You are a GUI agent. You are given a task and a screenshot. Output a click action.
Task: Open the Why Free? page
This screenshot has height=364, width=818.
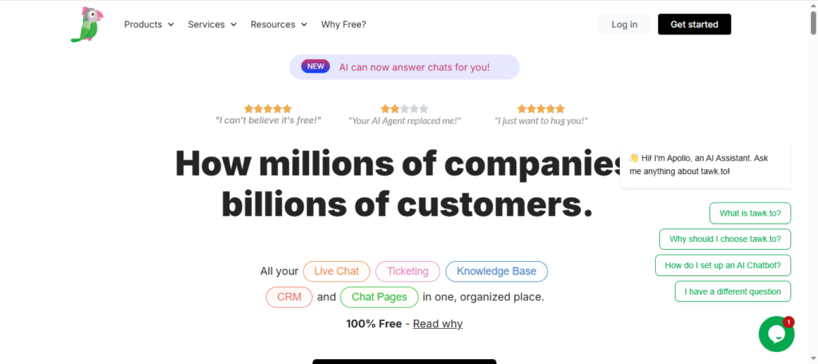343,25
